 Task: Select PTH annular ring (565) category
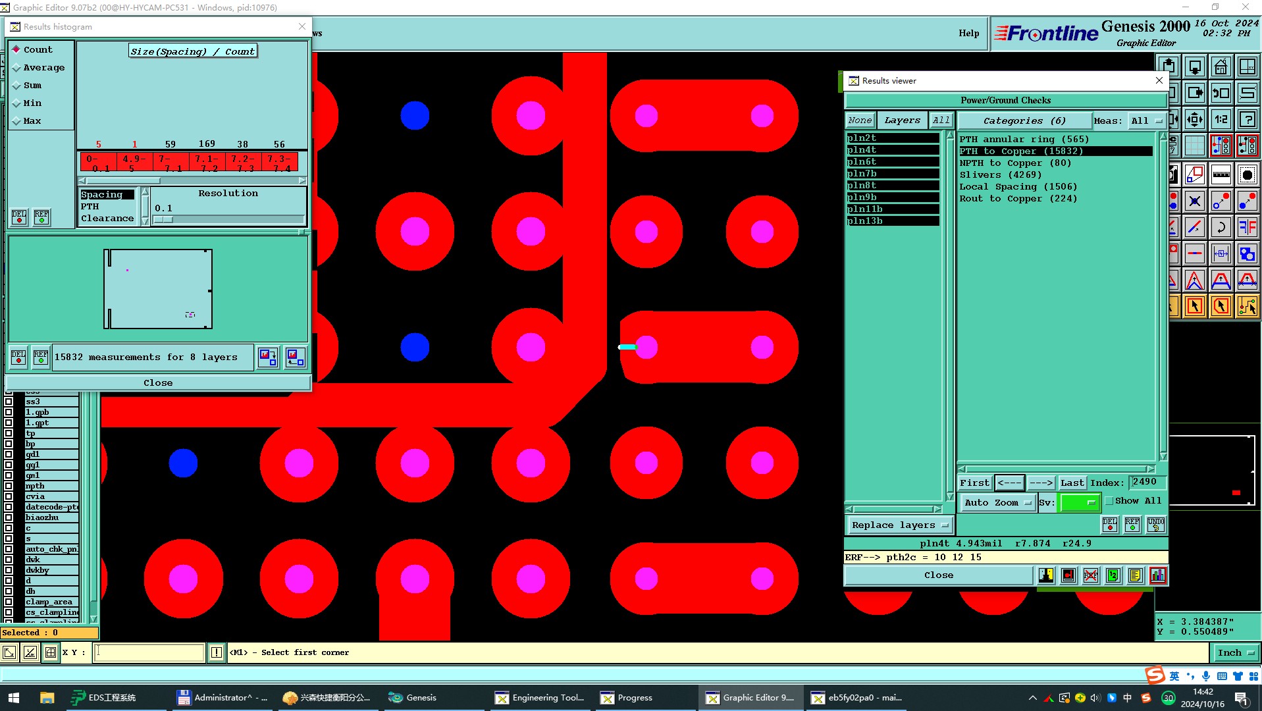(x=1056, y=139)
